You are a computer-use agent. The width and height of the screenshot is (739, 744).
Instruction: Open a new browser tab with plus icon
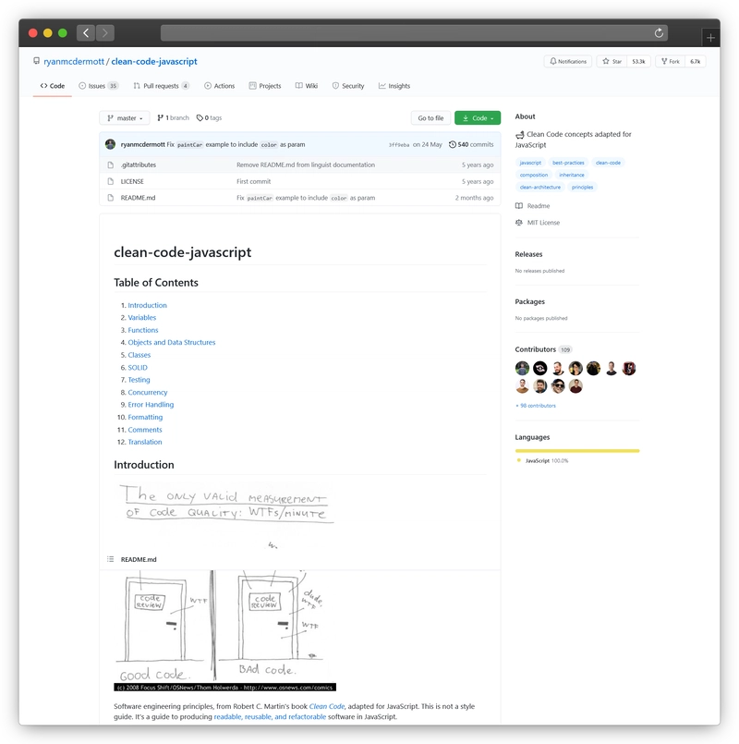pos(710,38)
